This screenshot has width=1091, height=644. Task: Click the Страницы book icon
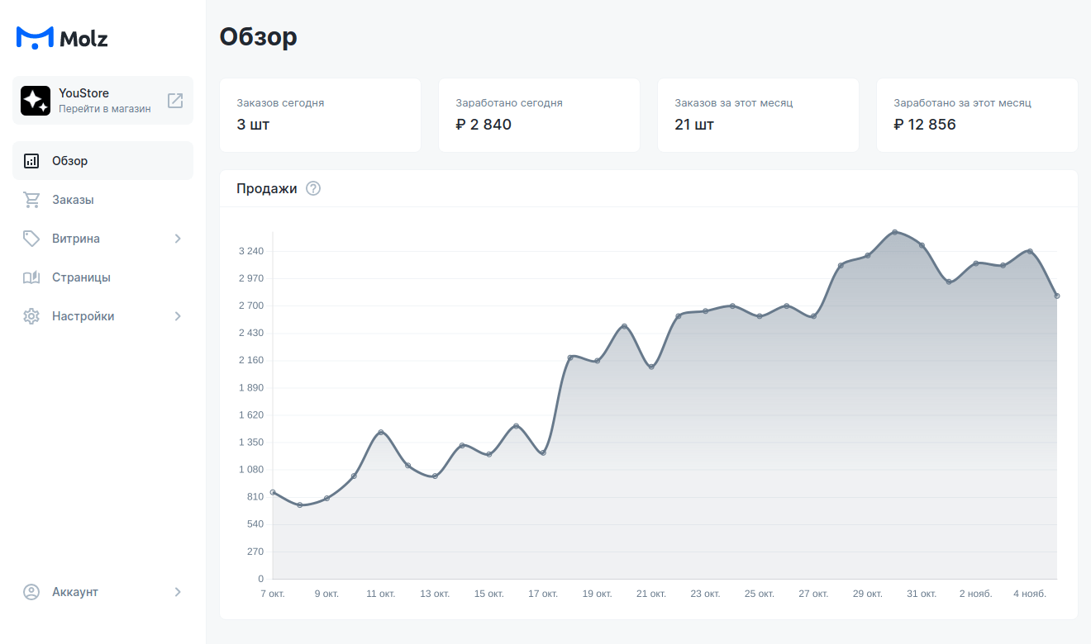click(31, 277)
